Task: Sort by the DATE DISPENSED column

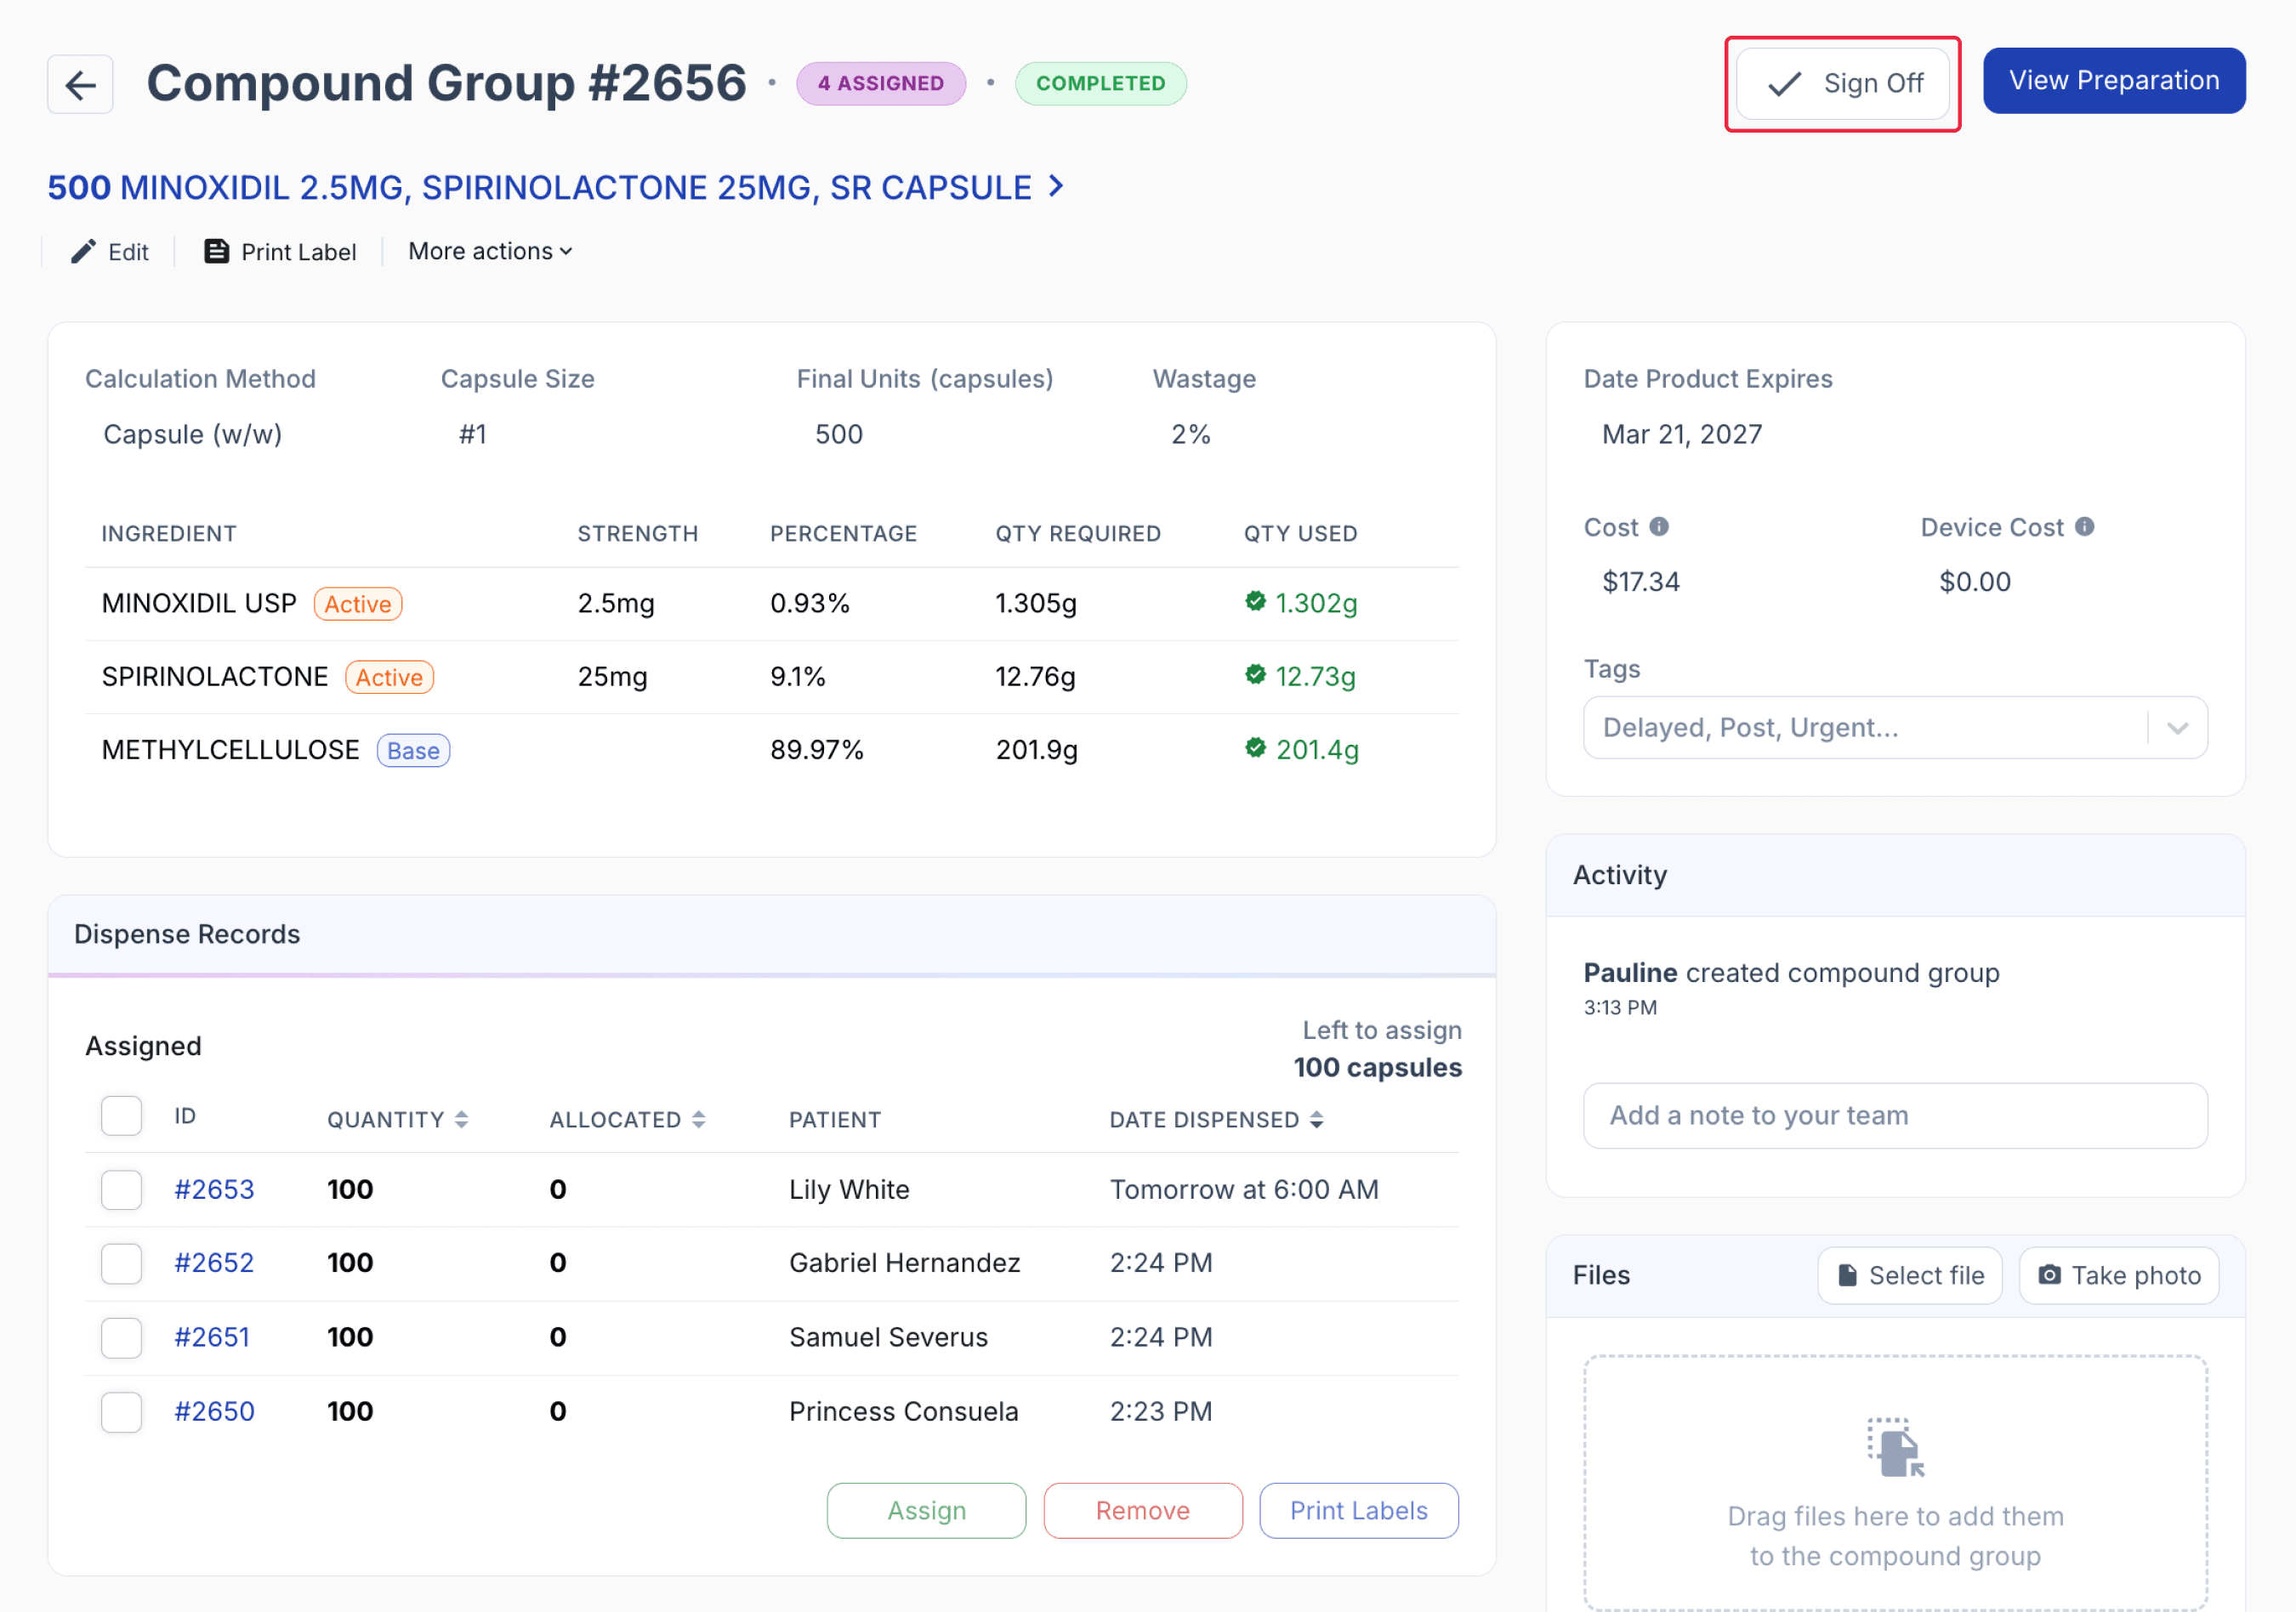Action: 1217,1120
